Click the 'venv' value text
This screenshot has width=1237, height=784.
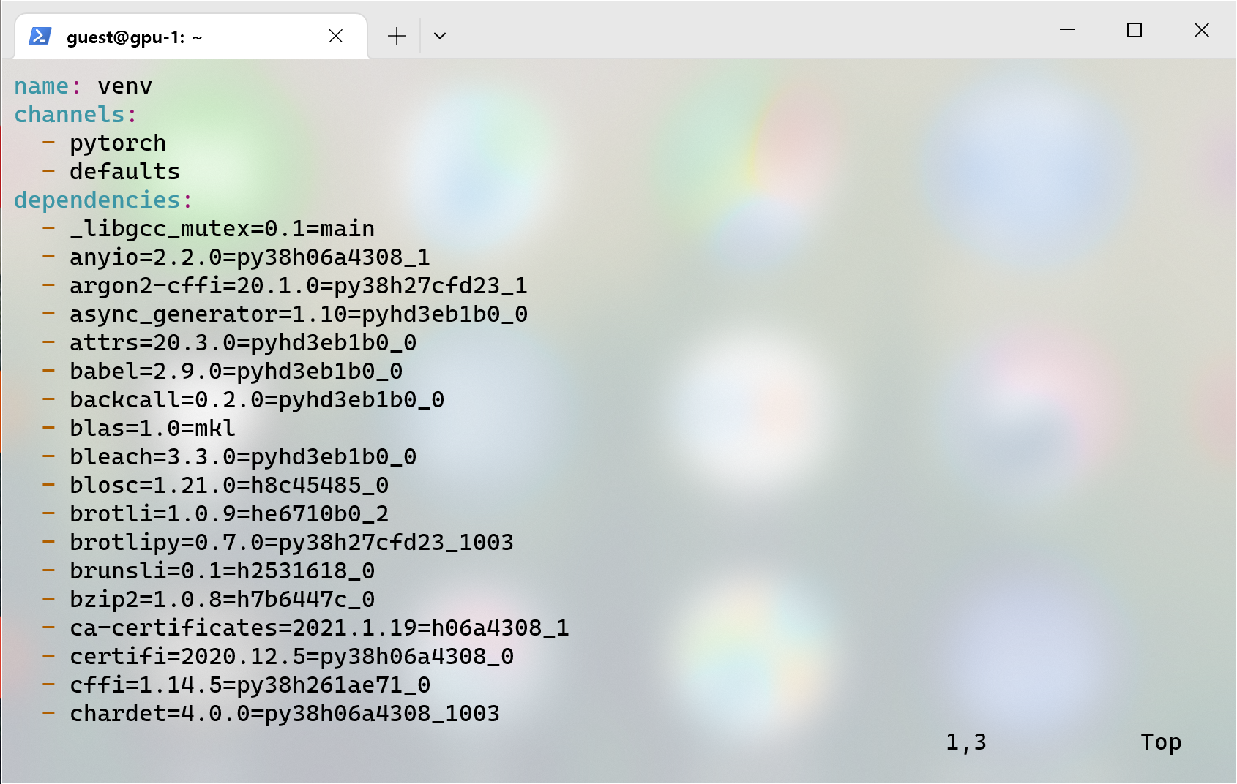(125, 86)
